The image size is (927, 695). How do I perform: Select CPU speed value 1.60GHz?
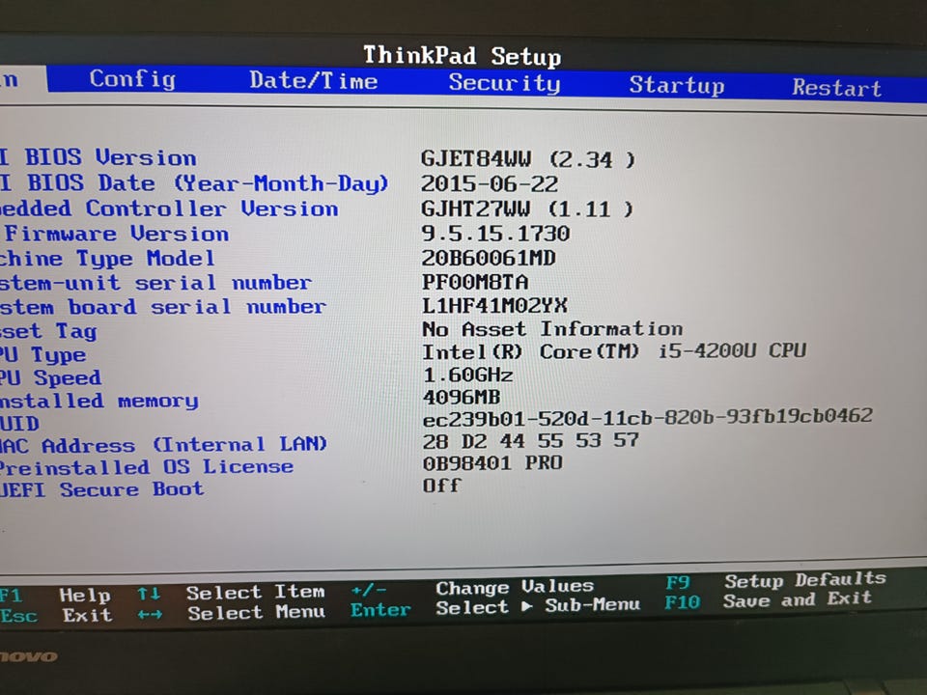click(x=467, y=375)
